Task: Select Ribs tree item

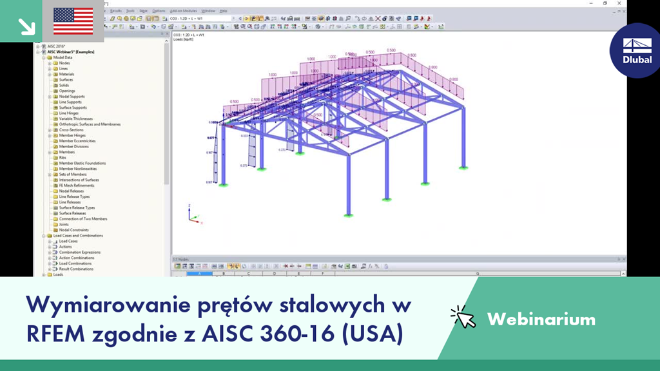Action: coord(63,157)
